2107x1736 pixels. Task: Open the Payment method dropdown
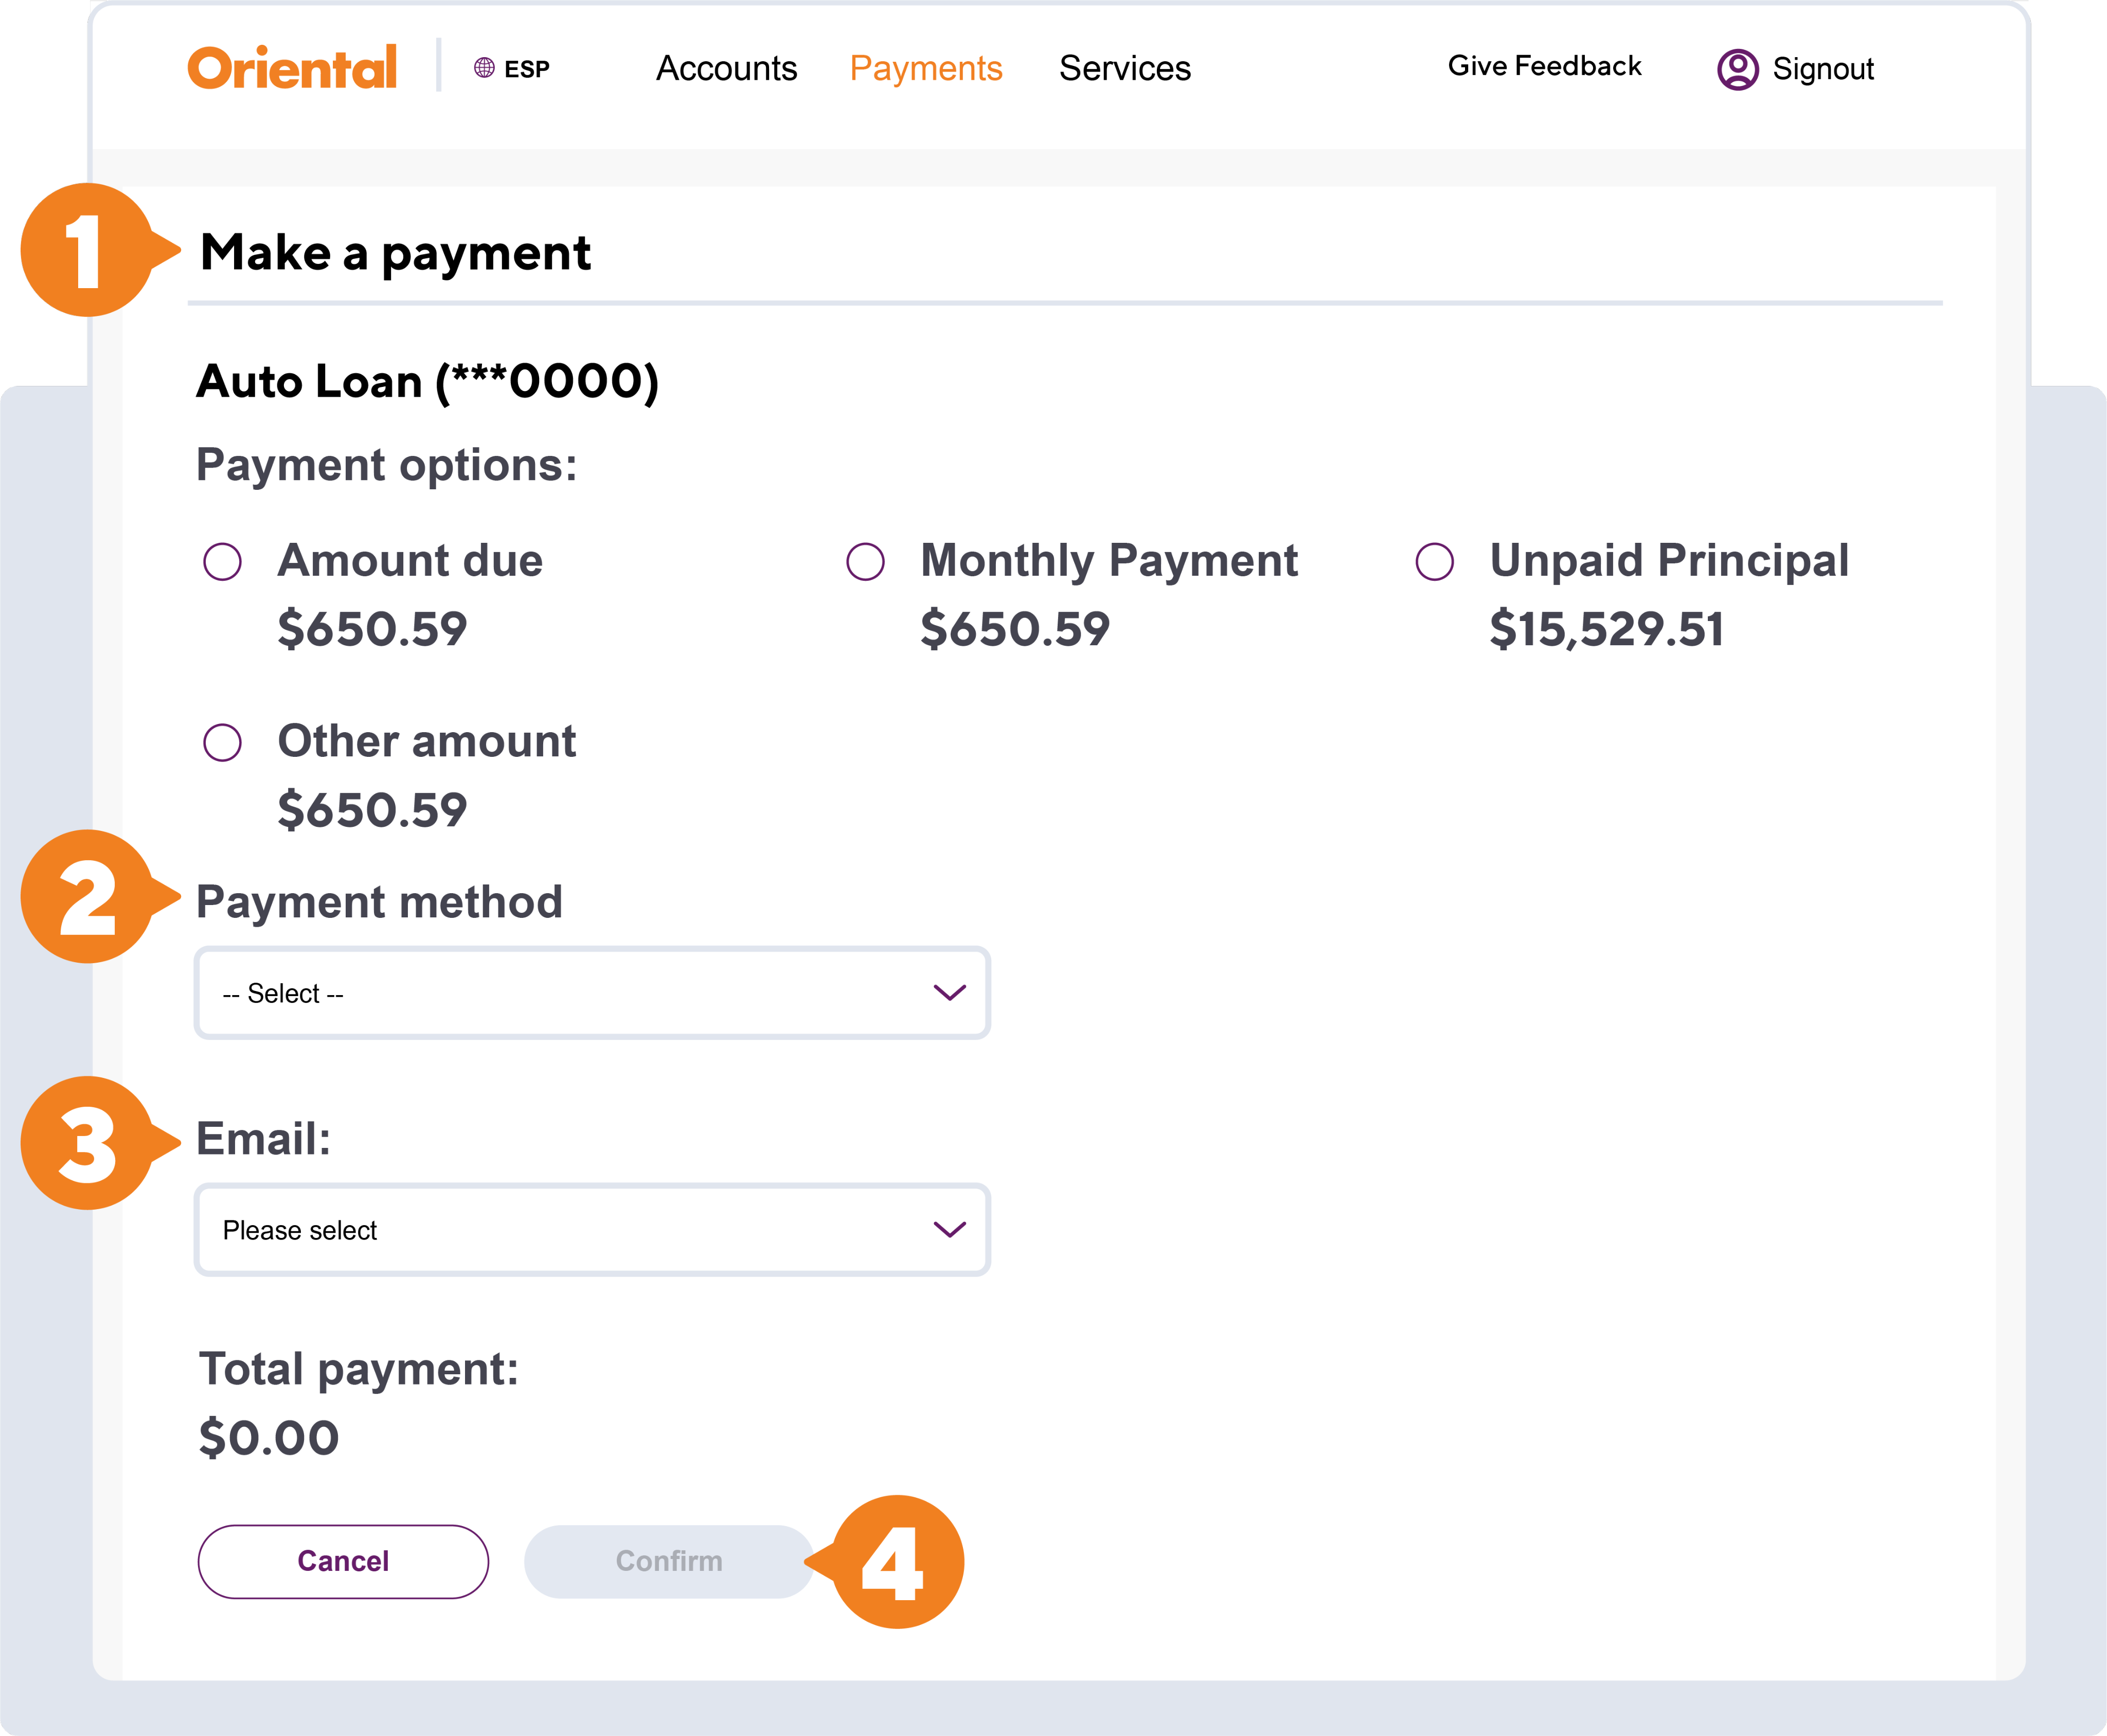pos(592,993)
